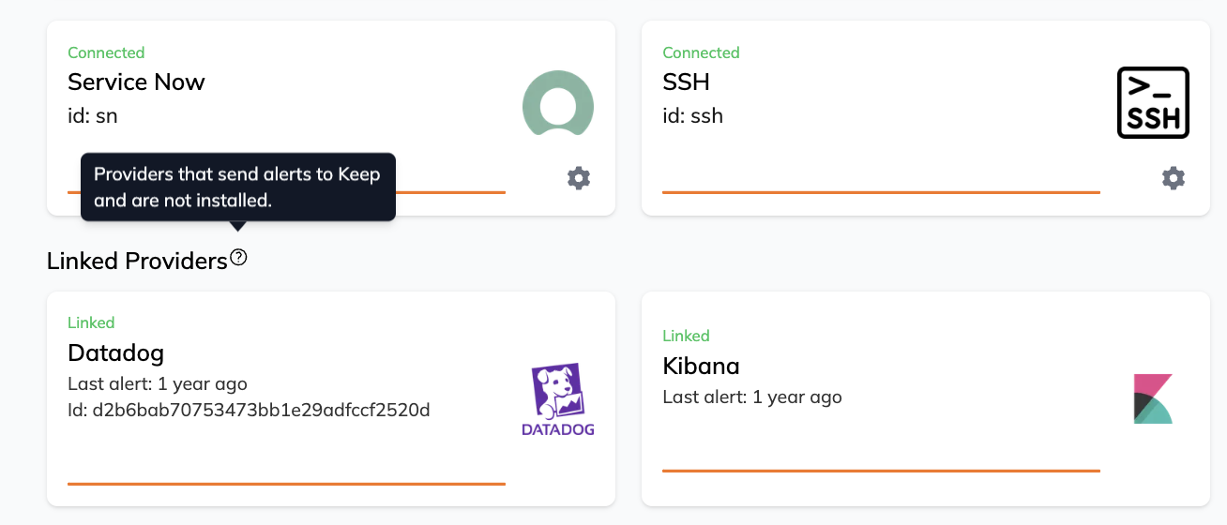Open the Datadog linked provider card
The image size is (1227, 525).
(331, 399)
